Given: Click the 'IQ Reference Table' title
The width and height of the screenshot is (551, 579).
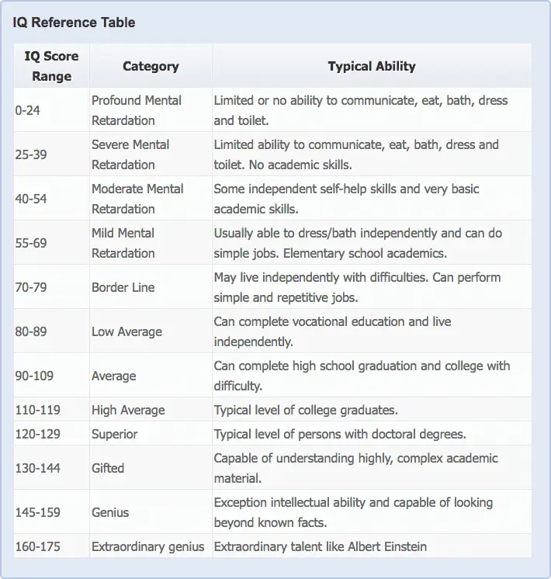Looking at the screenshot, I should pos(74,23).
